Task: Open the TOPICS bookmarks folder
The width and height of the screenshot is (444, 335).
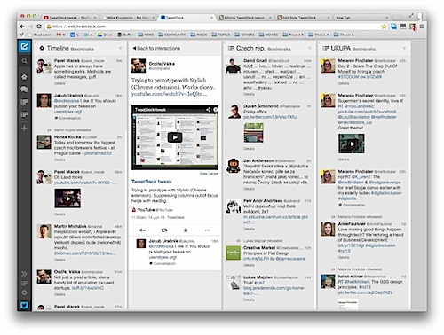Action: [x=221, y=35]
